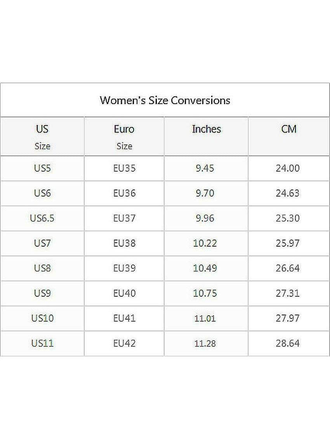Select the US8 size cell

coord(42,268)
